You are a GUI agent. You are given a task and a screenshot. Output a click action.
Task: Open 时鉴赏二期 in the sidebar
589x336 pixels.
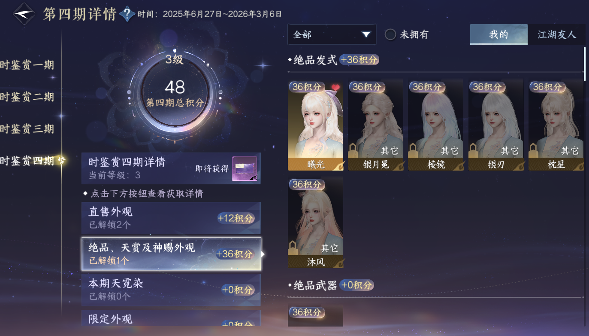click(27, 97)
